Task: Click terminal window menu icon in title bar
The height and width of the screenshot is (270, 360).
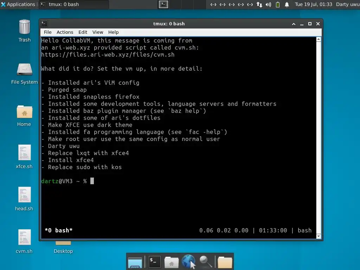Action: [x=44, y=24]
